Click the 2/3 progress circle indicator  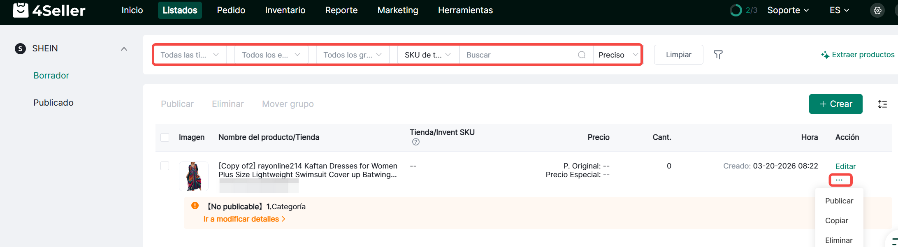point(736,10)
